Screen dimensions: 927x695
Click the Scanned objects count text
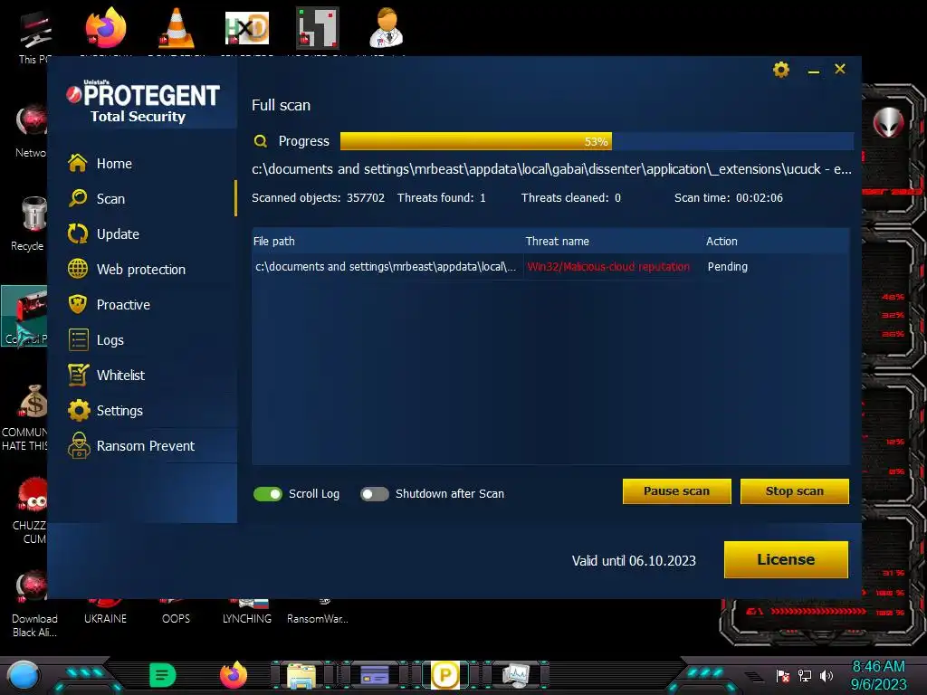pyautogui.click(x=318, y=198)
